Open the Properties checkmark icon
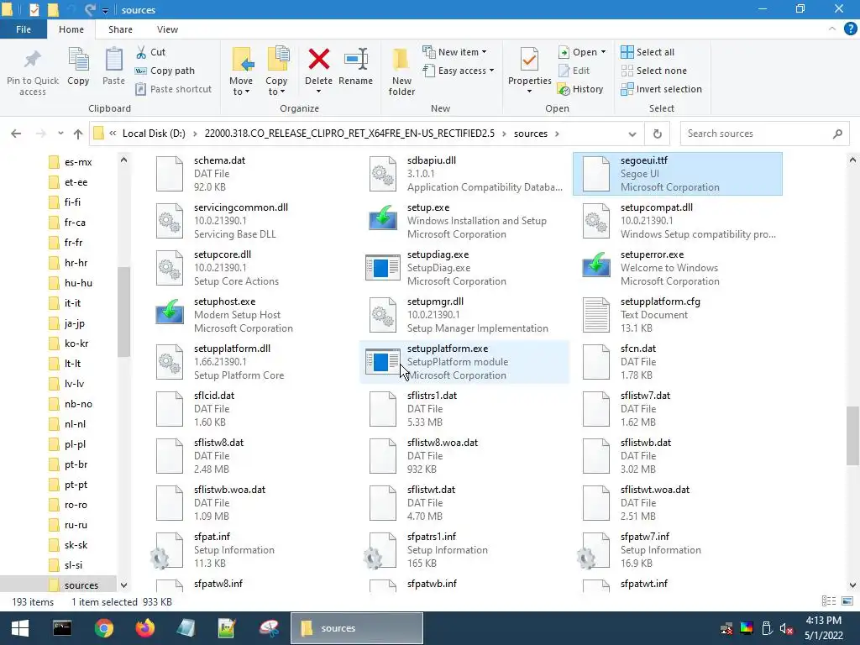The height and width of the screenshot is (645, 860). coord(529,59)
